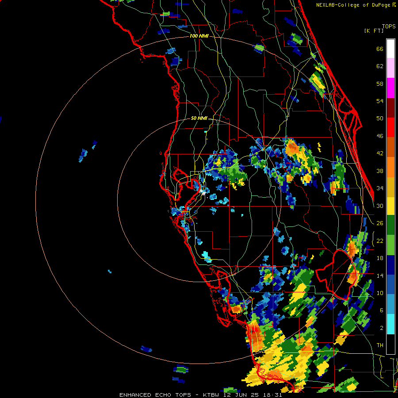Pick the black TH legend swatch
This screenshot has width=398, height=398.
390,344
